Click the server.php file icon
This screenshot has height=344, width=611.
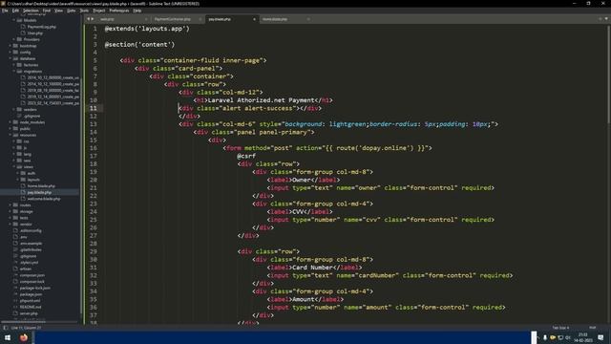coord(15,313)
